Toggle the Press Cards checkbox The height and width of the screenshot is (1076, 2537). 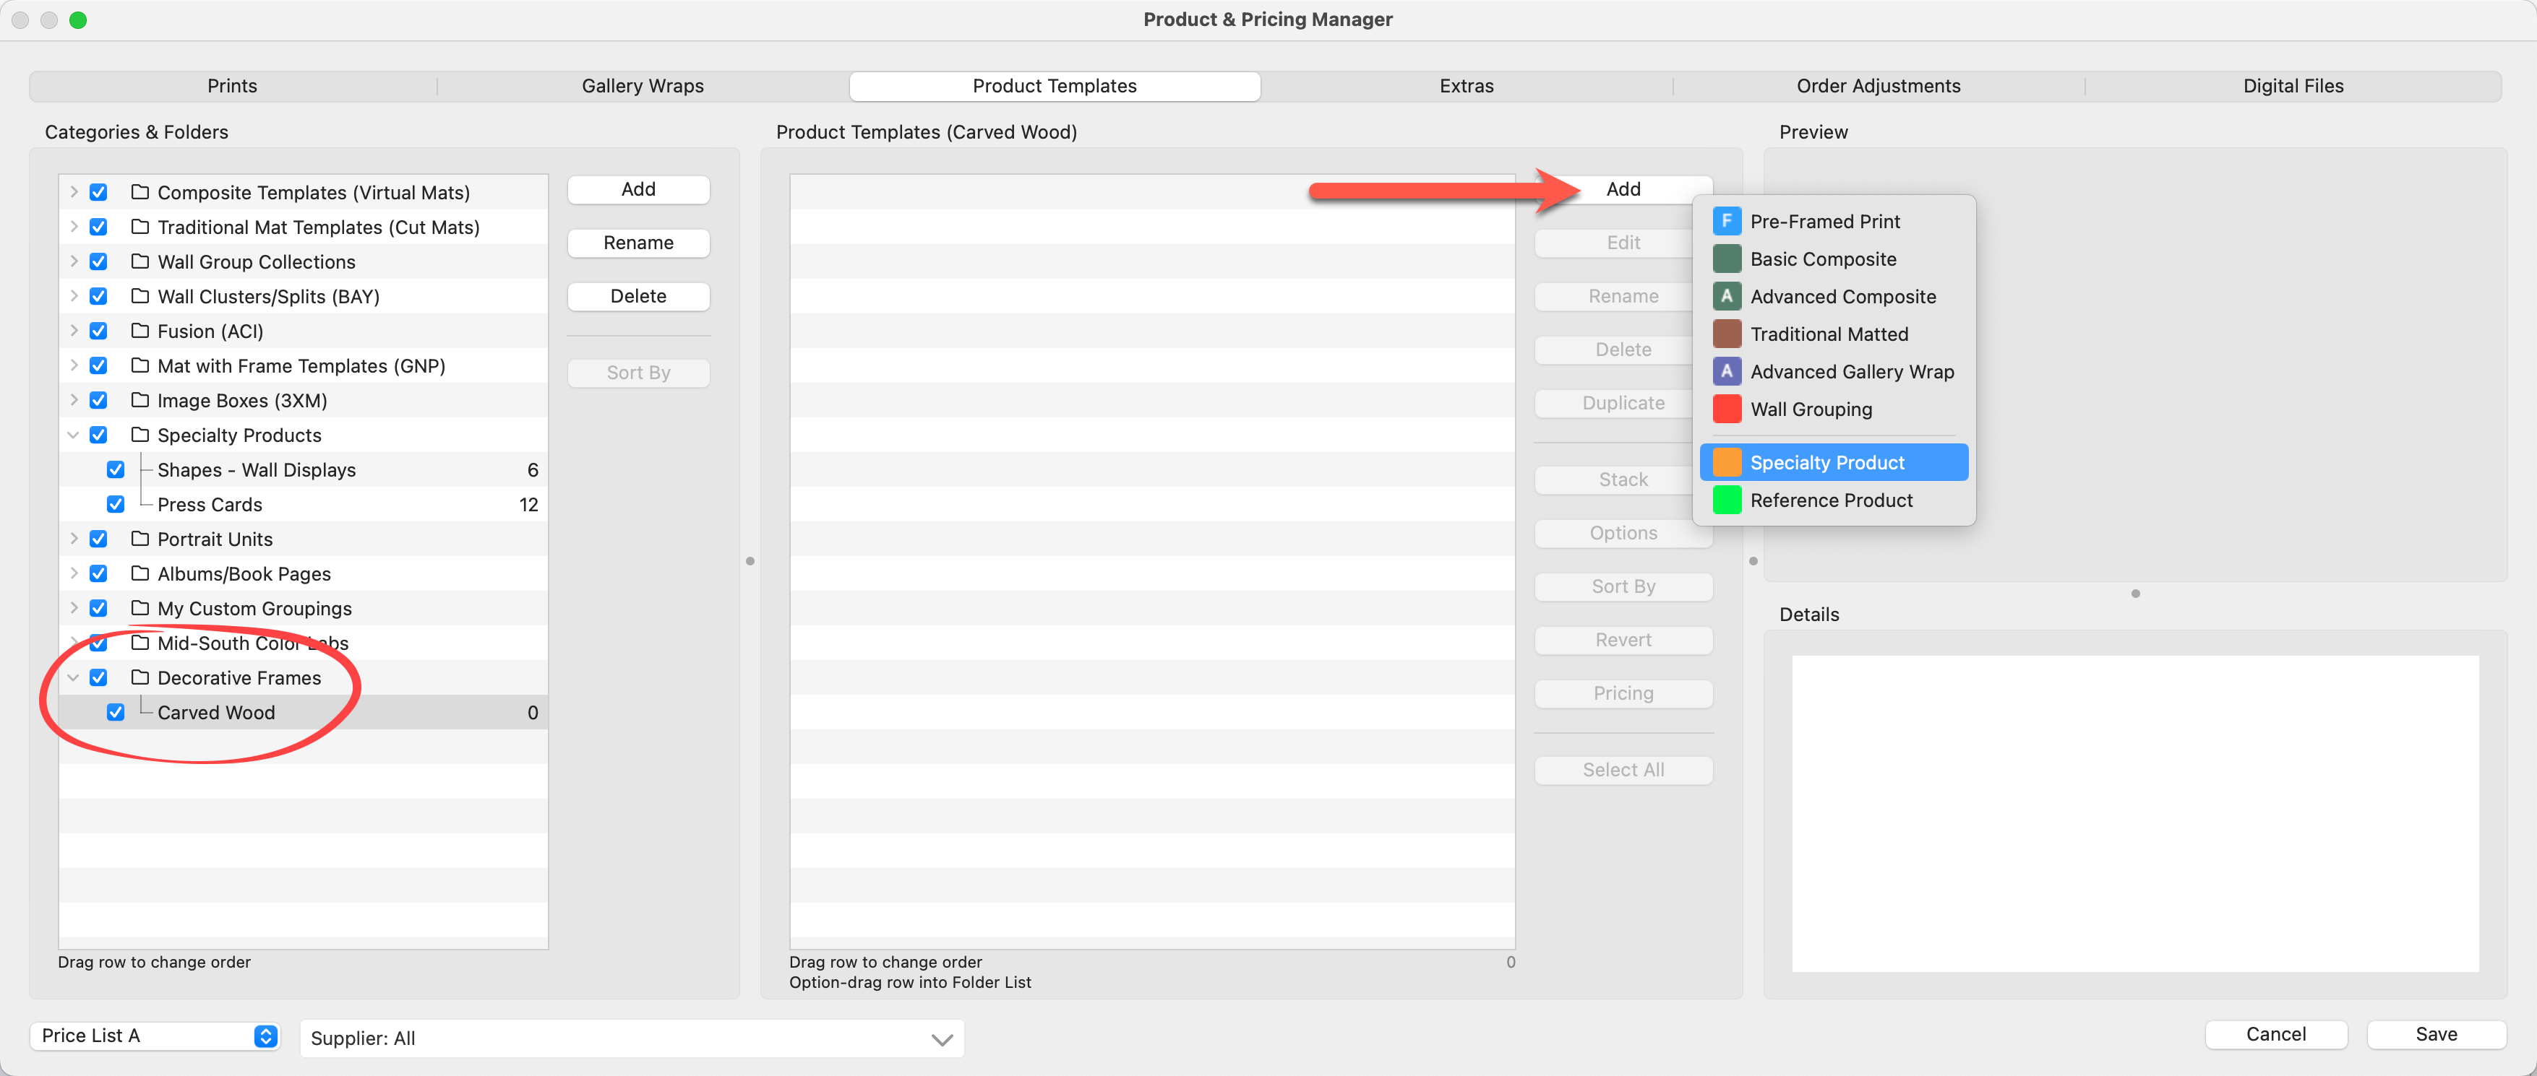click(115, 505)
